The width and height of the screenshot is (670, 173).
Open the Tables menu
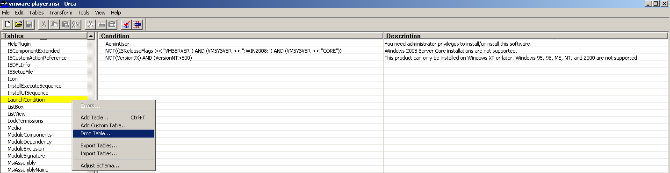coord(36,13)
